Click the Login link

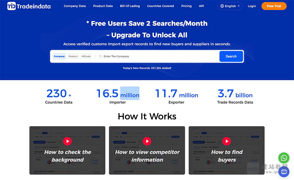pyautogui.click(x=252, y=6)
